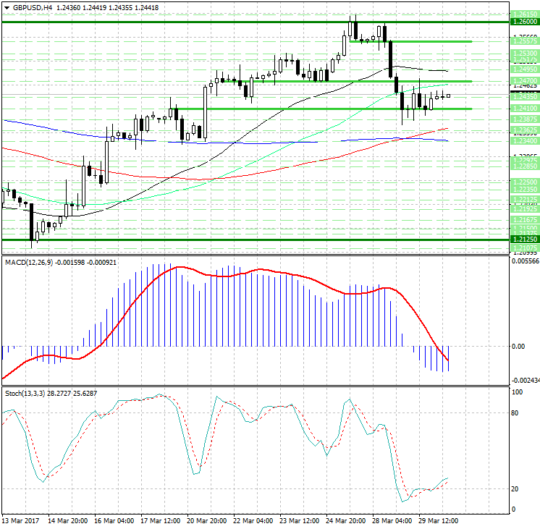The width and height of the screenshot is (540, 529).
Task: Click the 1.23400 price level label
Action: 524,141
